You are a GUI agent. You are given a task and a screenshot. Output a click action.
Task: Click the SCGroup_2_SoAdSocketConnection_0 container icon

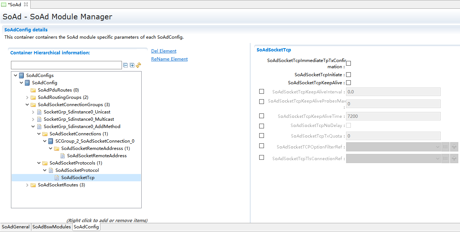click(x=51, y=141)
